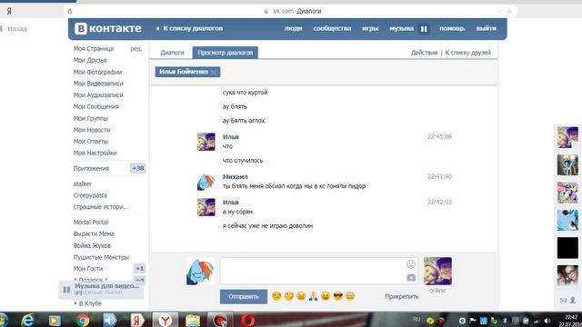Open the stalker group link
Viewport: 582px width, 327px height.
click(83, 183)
